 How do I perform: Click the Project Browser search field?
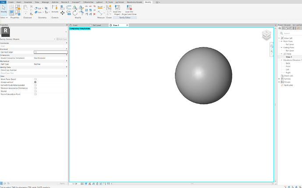291,33
